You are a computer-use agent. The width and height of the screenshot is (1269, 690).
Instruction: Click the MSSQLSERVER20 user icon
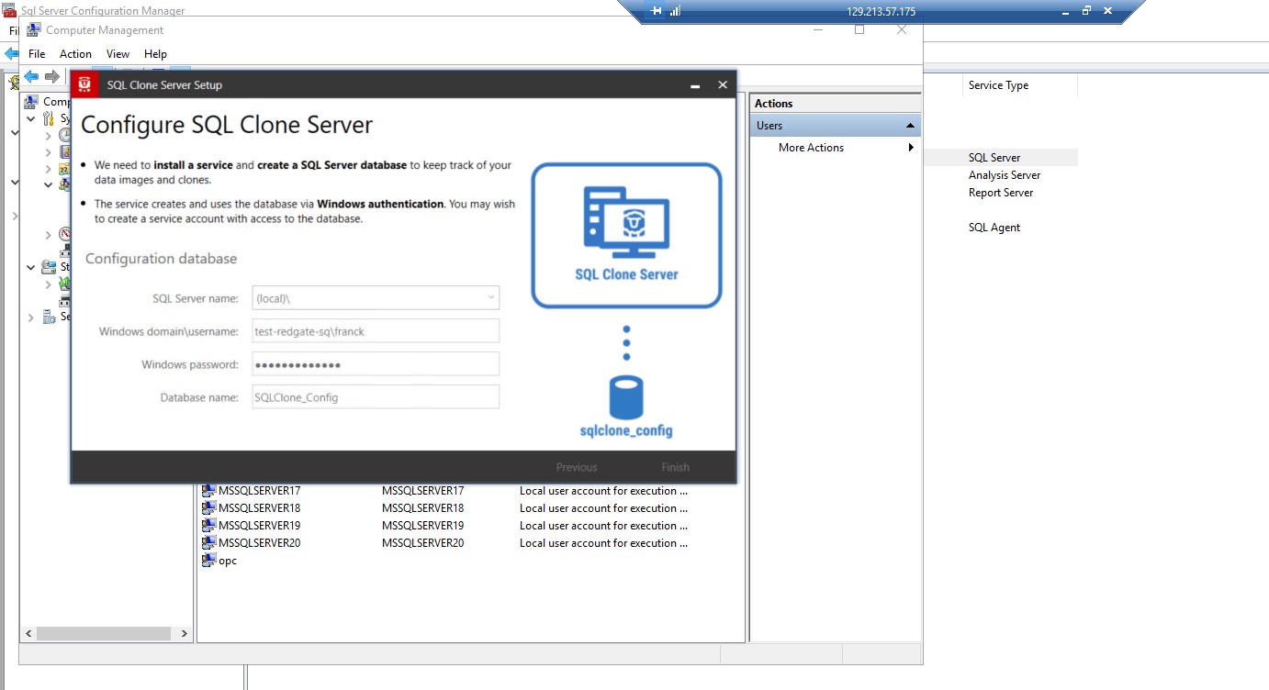[208, 543]
